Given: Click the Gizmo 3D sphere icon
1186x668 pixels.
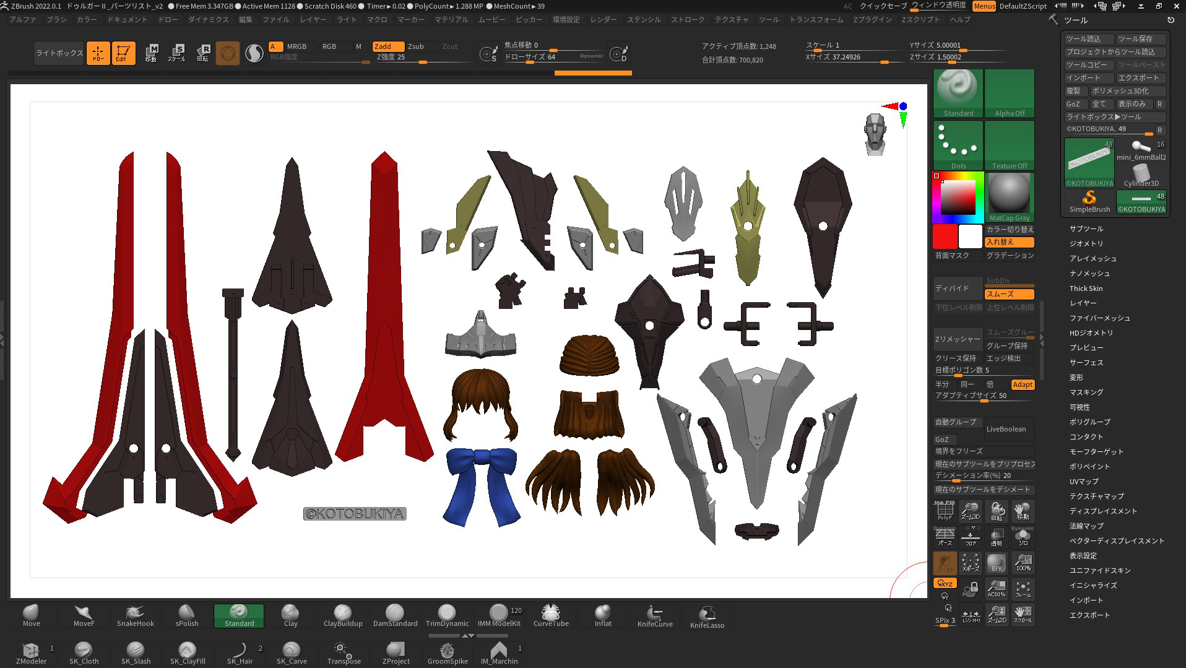Looking at the screenshot, I should point(228,54).
